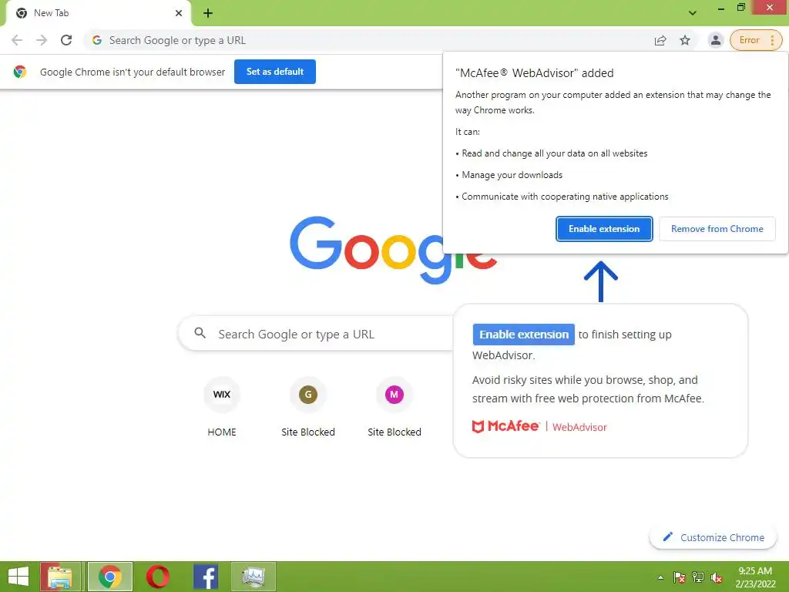The image size is (789, 592).
Task: Click the McAfee WebAdvisor logo
Action: coord(539,426)
